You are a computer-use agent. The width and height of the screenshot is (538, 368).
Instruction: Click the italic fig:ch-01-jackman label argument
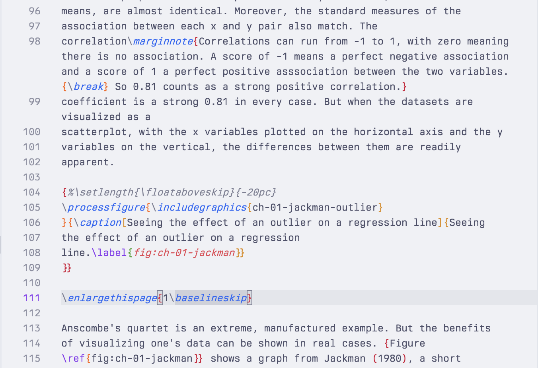184,253
